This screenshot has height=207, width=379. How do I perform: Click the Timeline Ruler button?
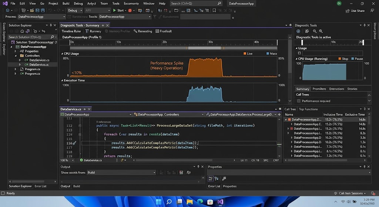point(71,31)
